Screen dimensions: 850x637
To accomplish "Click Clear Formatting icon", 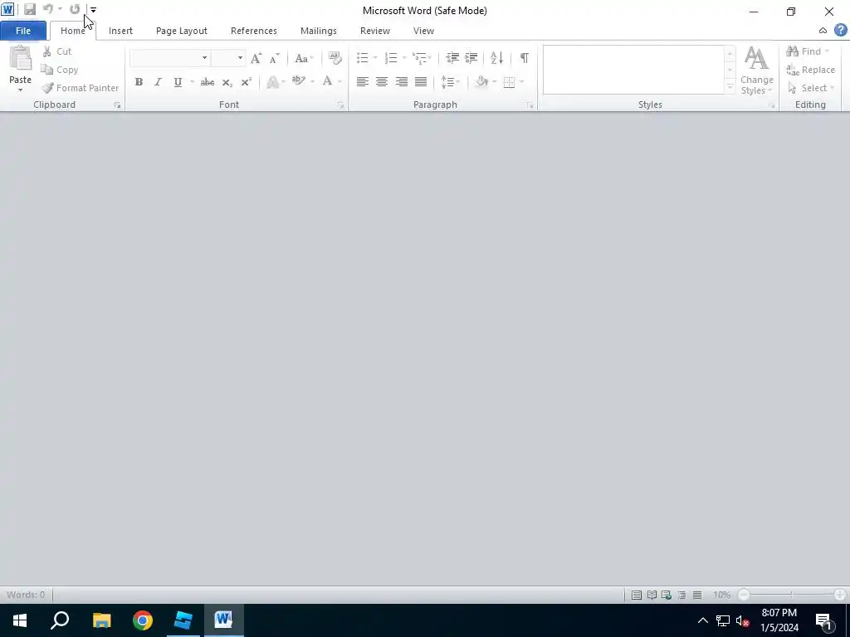I will click(335, 58).
